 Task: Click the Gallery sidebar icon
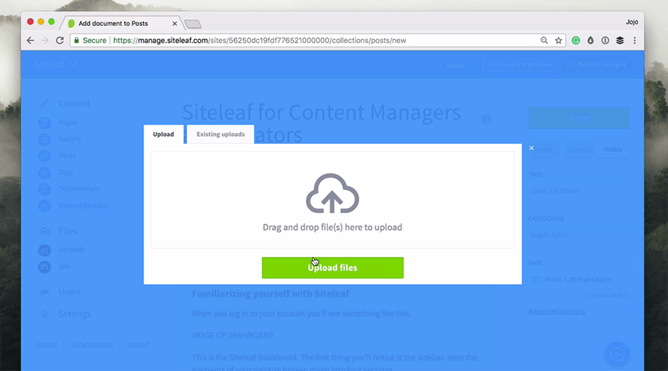point(44,139)
